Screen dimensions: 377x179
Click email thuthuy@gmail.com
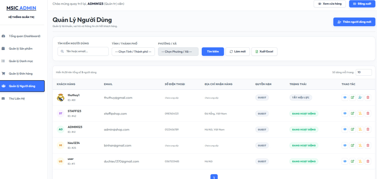118,98
